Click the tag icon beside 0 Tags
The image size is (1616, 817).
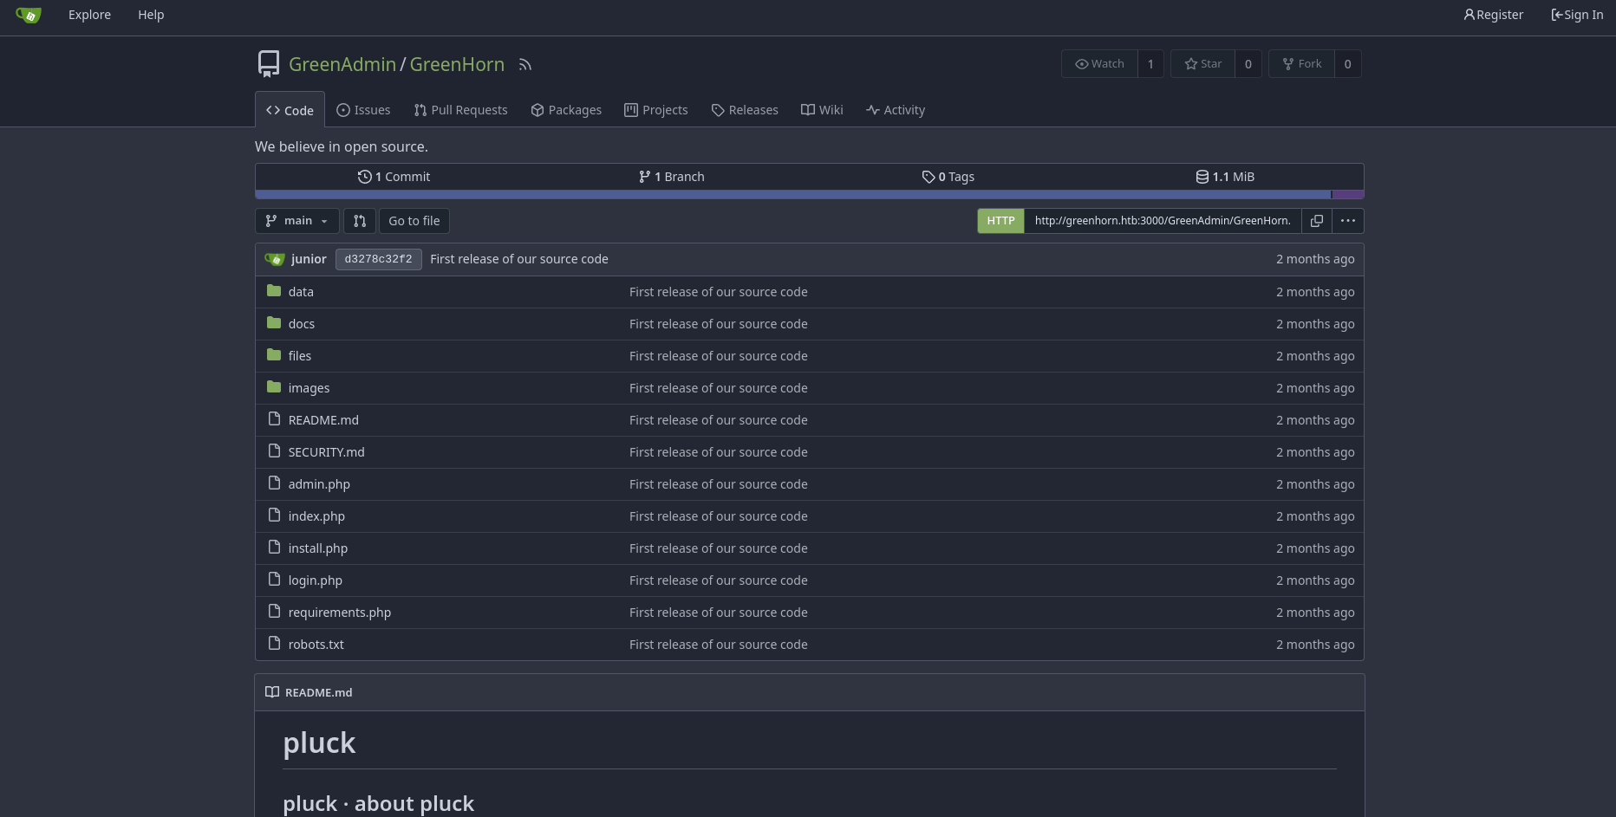[929, 177]
